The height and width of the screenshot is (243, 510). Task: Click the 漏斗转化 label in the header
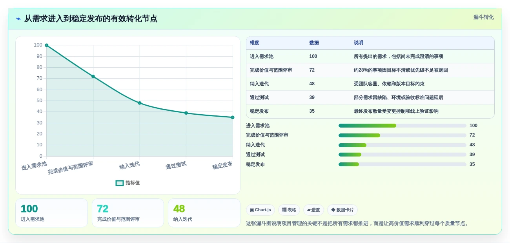click(483, 17)
